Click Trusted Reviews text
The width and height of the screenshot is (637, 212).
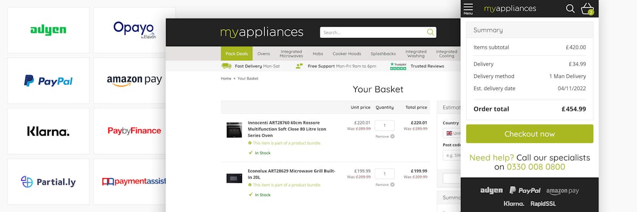click(427, 66)
